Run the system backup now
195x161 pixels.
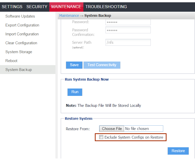tap(75, 92)
